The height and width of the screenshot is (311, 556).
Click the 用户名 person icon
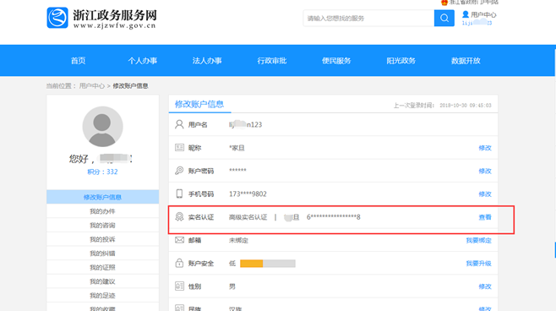pyautogui.click(x=179, y=124)
